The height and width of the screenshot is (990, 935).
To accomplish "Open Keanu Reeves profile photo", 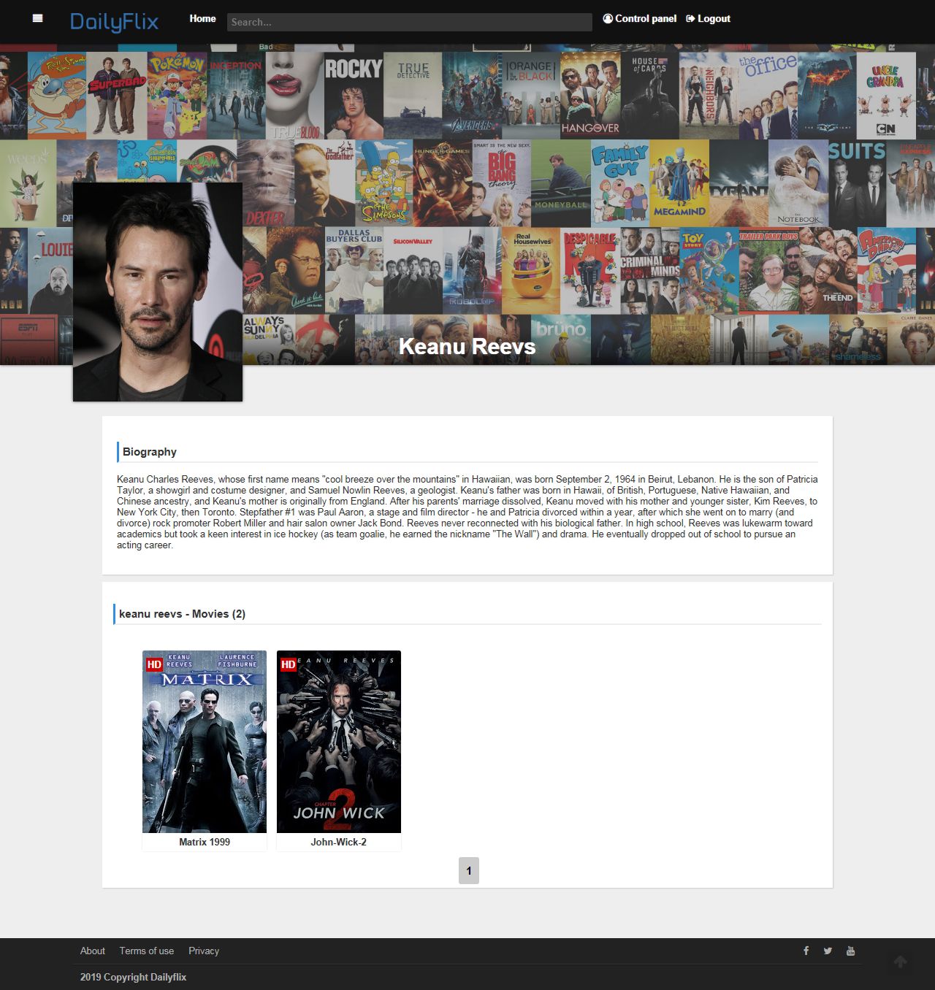I will (158, 291).
